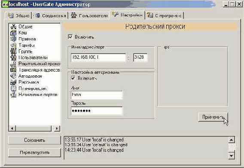Maximize the UserGate window

pyautogui.click(x=232, y=4)
